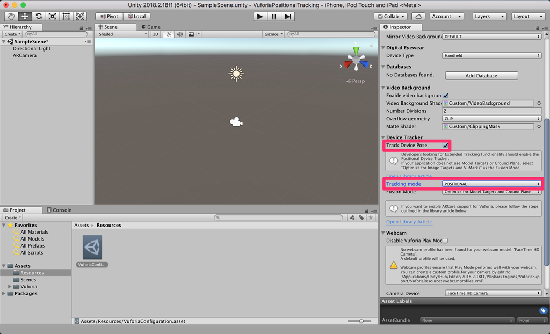
Task: Open the Layout dropdown
Action: pyautogui.click(x=527, y=17)
